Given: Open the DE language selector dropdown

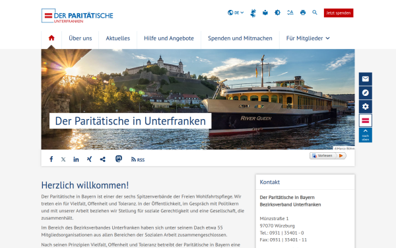Looking at the screenshot, I should 236,13.
